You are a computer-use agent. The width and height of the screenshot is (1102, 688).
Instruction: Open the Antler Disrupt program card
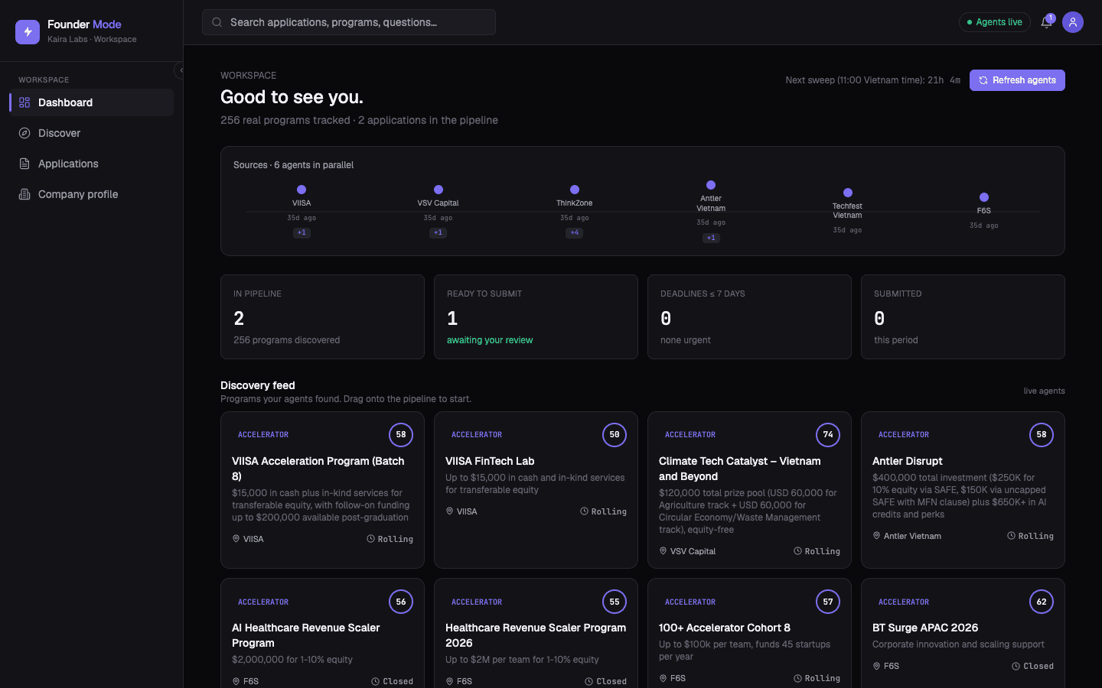pyautogui.click(x=963, y=490)
